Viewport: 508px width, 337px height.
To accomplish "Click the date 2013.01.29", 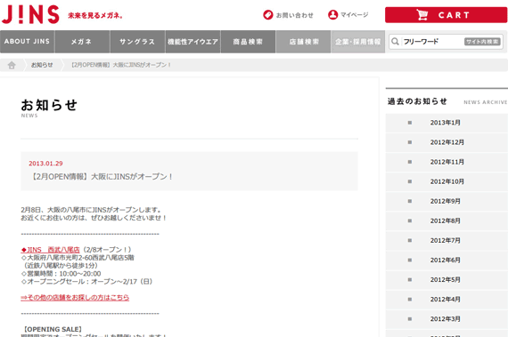I will 45,164.
